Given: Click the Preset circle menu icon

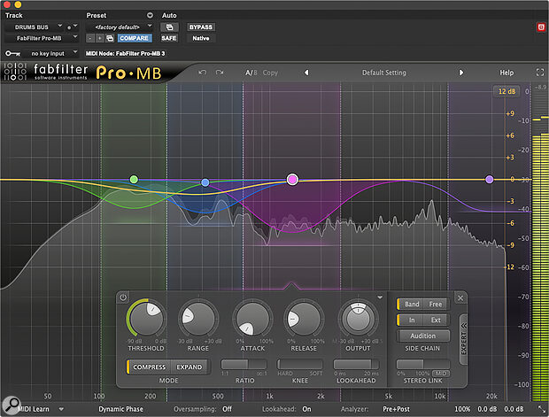Looking at the screenshot, I should click(x=150, y=15).
